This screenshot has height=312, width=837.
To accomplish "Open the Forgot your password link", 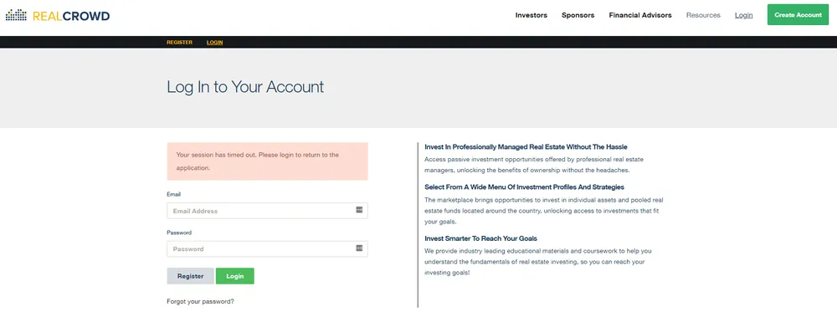I will [x=200, y=301].
